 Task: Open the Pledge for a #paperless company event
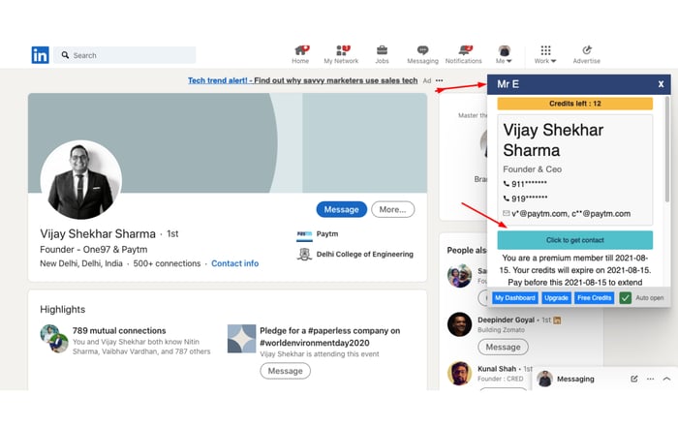tap(330, 337)
